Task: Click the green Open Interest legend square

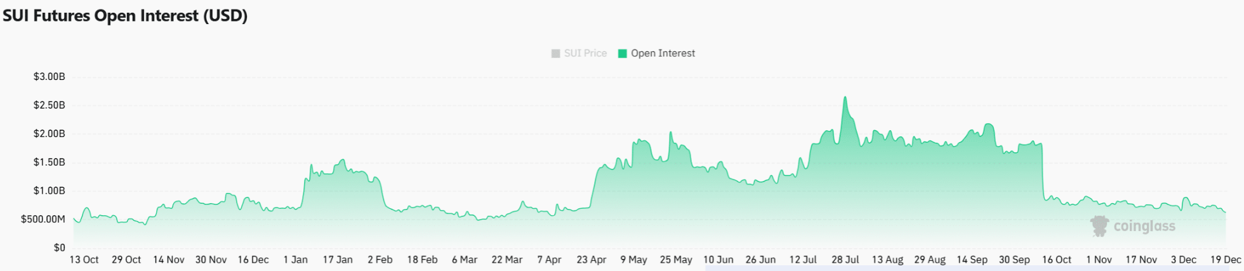Action: pyautogui.click(x=623, y=53)
